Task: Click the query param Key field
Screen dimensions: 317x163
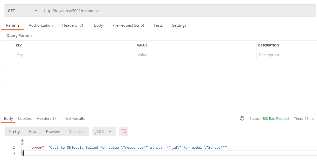Action: point(74,55)
